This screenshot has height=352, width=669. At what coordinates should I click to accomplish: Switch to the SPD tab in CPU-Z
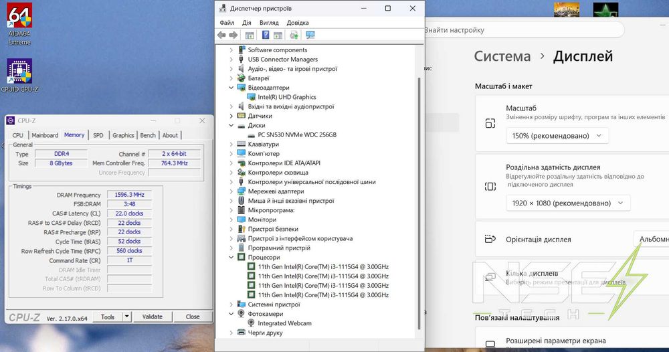[x=98, y=135]
